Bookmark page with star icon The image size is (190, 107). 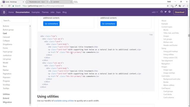click(x=168, y=6)
